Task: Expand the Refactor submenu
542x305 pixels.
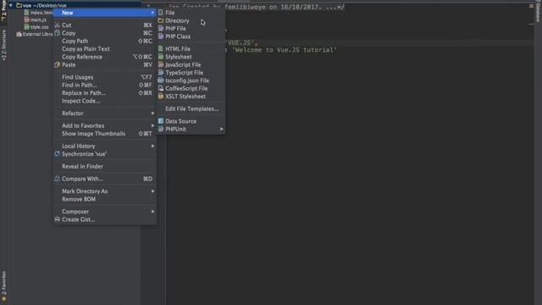Action: 105,114
